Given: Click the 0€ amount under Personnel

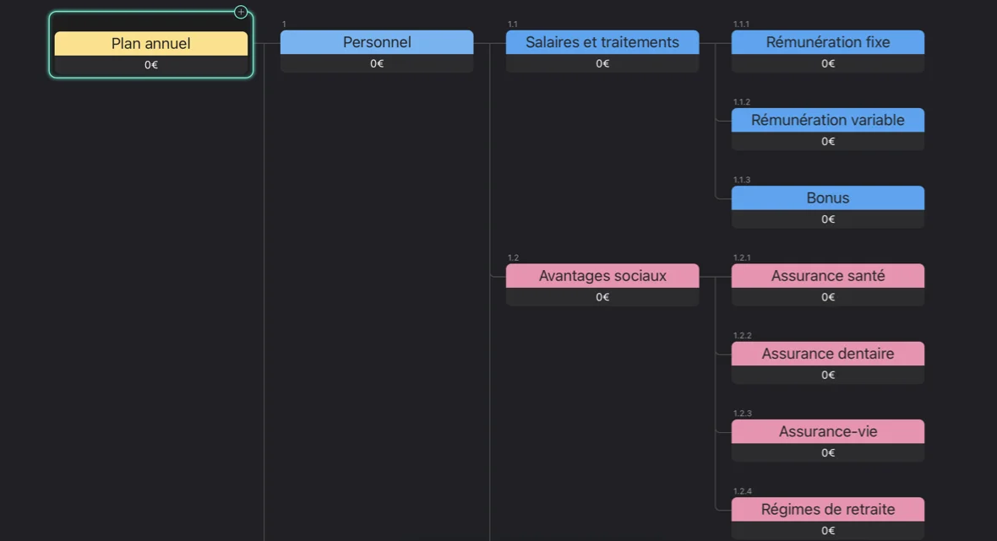Looking at the screenshot, I should pos(377,63).
